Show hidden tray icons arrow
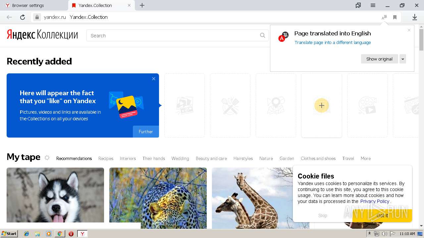This screenshot has width=424, height=238. [x=369, y=234]
